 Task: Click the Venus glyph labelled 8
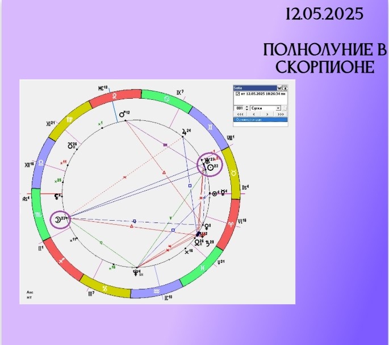pyautogui.click(x=206, y=226)
